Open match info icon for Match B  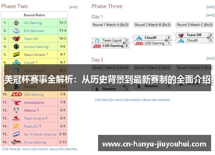tap(166, 41)
